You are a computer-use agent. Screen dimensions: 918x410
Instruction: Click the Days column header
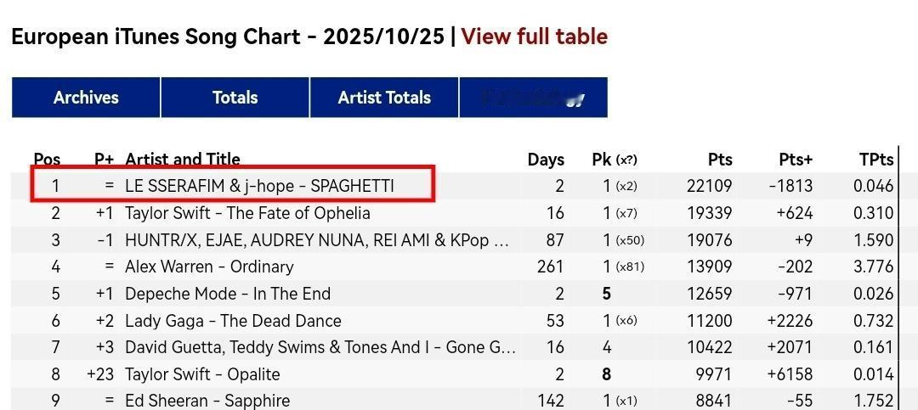click(x=546, y=160)
